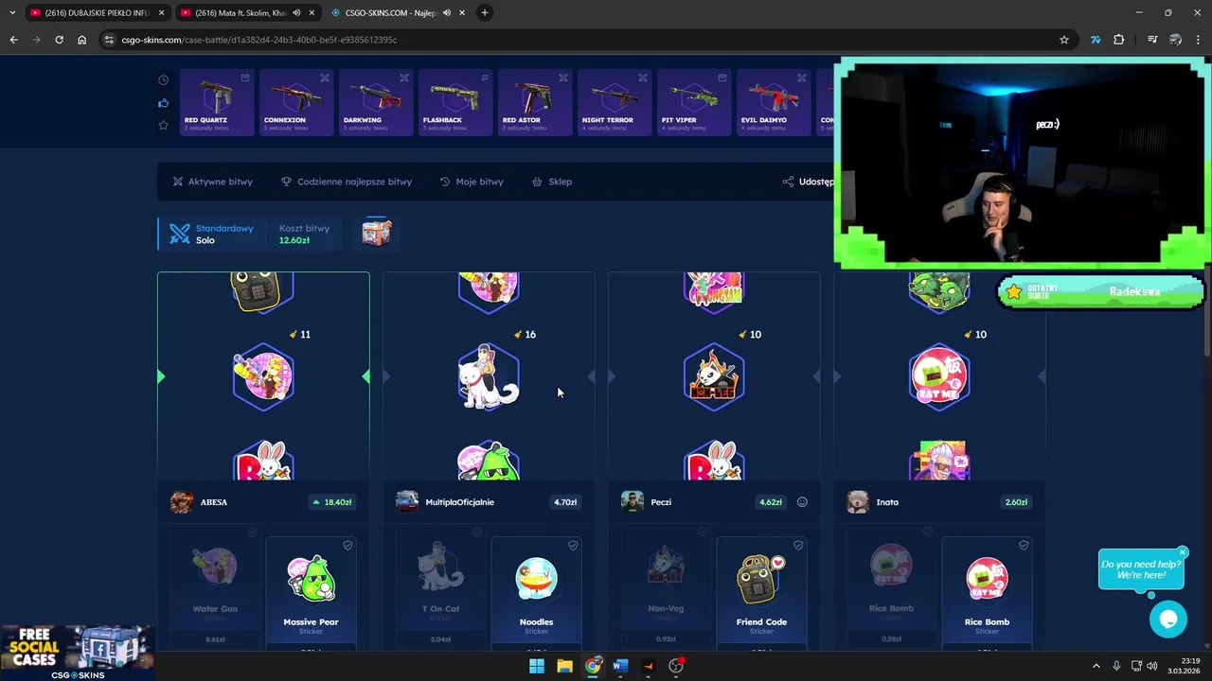
Task: Open the 7TV extension icon
Action: click(1096, 40)
